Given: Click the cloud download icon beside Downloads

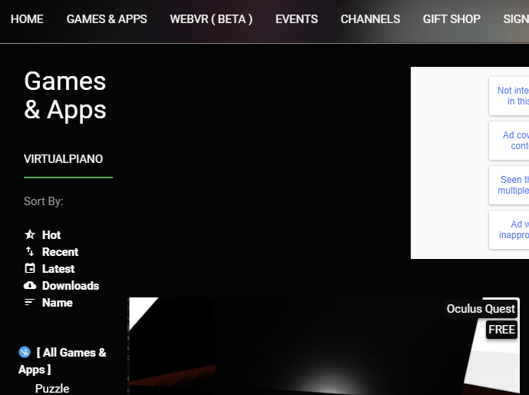Looking at the screenshot, I should [x=30, y=286].
